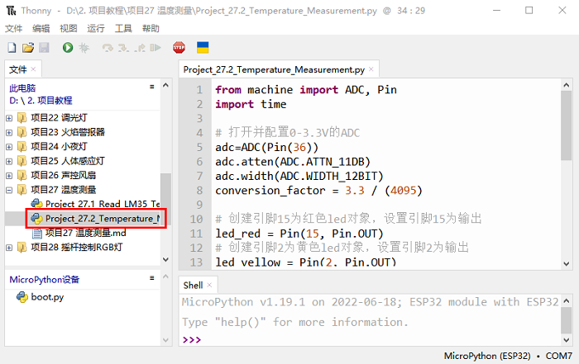Create a new file from the toolbar
579x364 pixels.
[x=13, y=48]
